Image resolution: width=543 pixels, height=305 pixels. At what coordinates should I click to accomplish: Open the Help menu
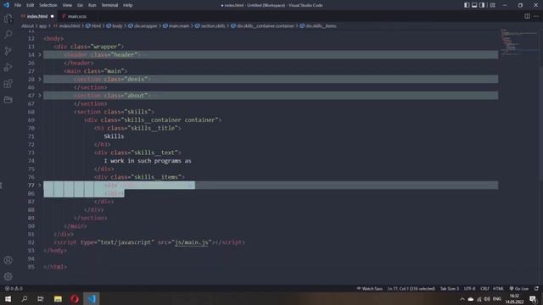(128, 5)
